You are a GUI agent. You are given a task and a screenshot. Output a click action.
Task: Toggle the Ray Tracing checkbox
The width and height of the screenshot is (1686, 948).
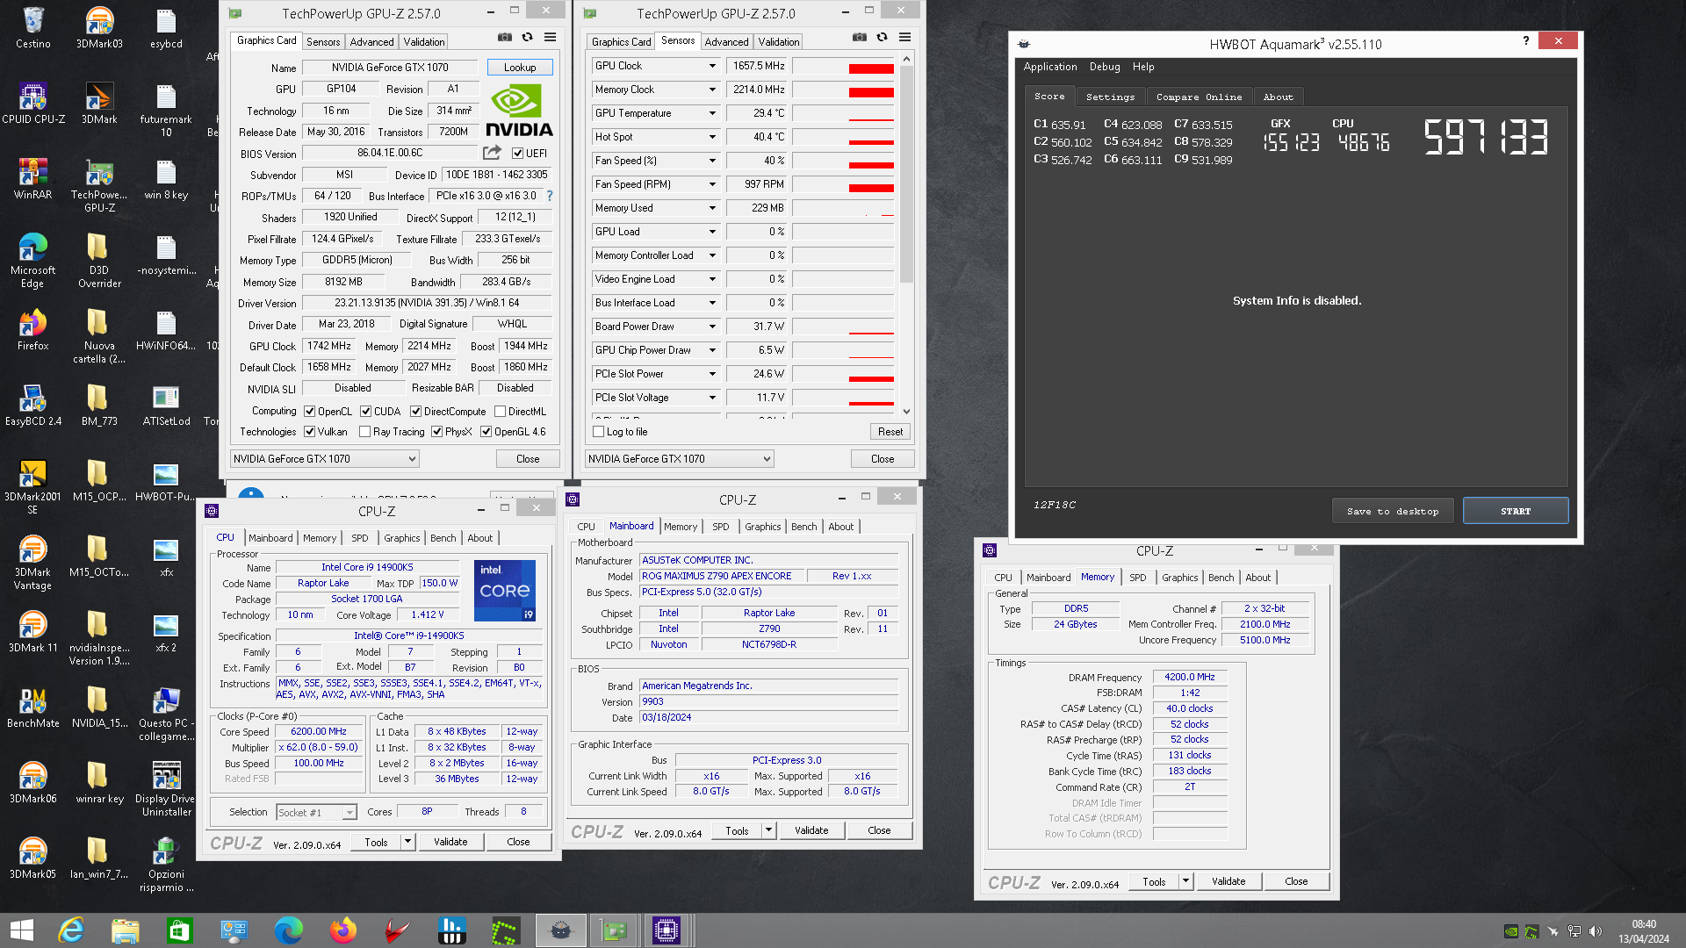click(x=364, y=432)
